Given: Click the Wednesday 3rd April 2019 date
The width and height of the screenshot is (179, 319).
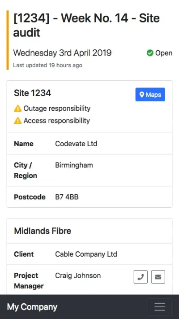Looking at the screenshot, I should click(x=62, y=53).
